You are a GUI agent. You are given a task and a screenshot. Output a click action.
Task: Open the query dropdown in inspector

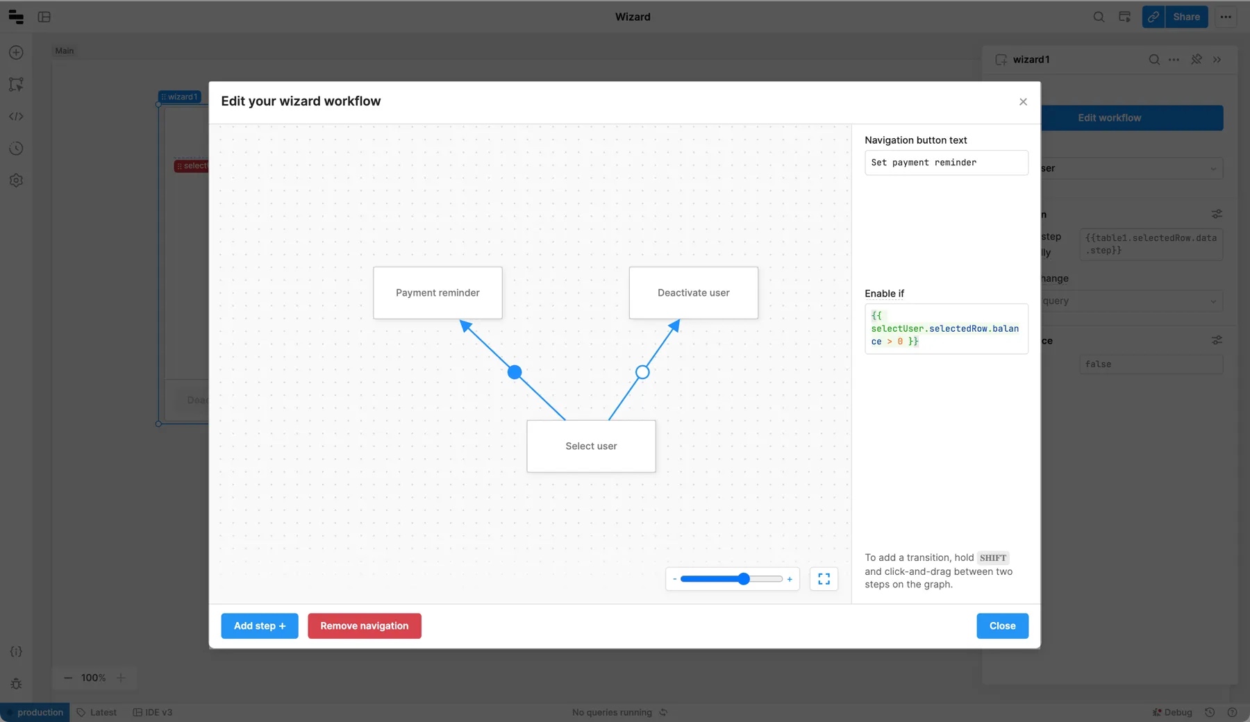[1132, 301]
